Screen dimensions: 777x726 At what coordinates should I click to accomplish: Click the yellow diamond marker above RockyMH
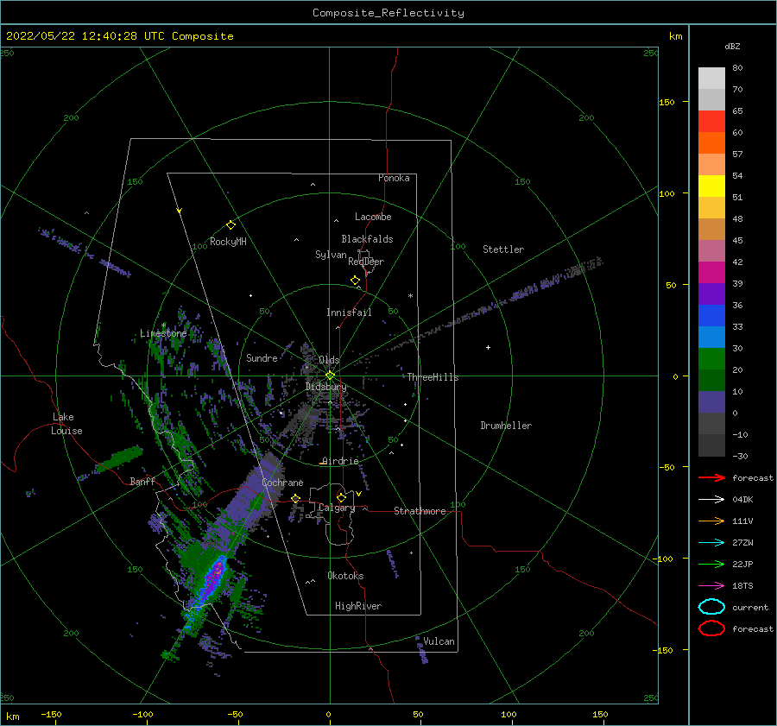(231, 225)
